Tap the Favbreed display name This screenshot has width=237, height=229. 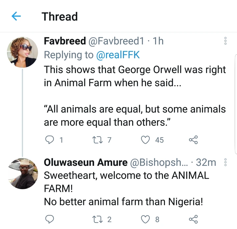65,41
